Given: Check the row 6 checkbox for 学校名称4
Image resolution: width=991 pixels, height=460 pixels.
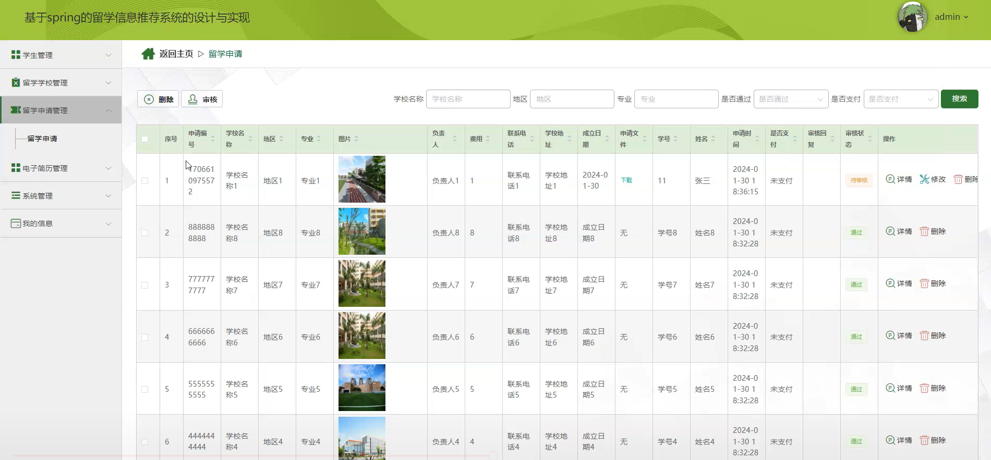Looking at the screenshot, I should [x=144, y=441].
